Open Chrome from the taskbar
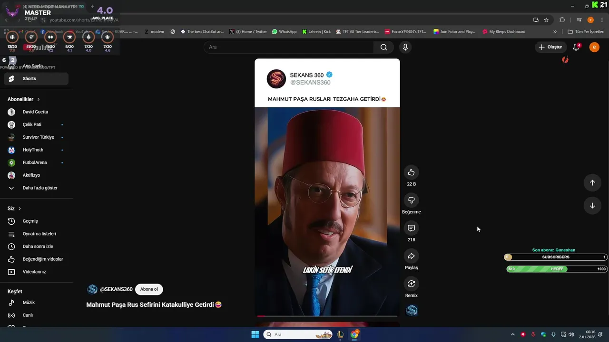Screen dimensions: 609x342 (354, 334)
